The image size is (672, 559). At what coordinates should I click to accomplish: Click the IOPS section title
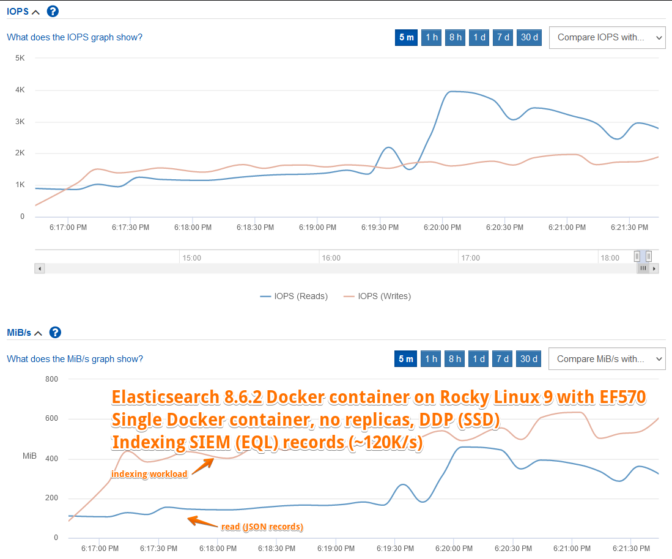point(18,12)
